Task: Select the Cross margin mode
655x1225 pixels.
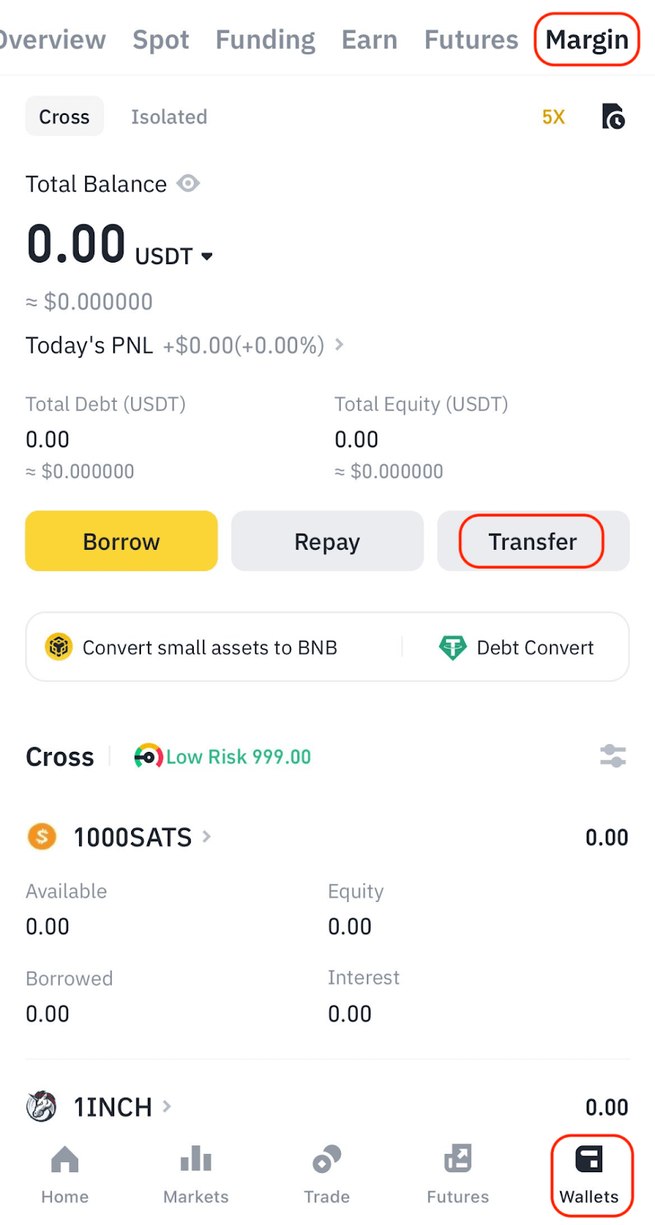Action: (x=64, y=117)
